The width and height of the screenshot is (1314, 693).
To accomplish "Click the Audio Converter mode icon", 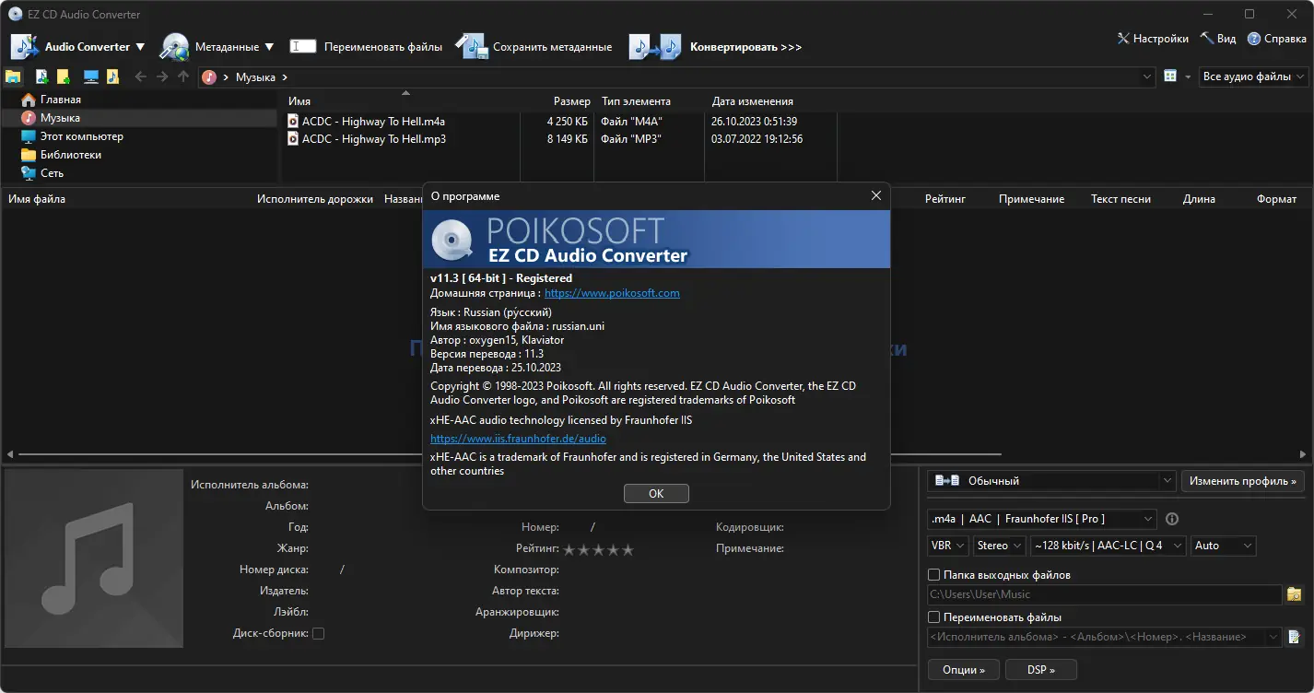I will coord(24,46).
